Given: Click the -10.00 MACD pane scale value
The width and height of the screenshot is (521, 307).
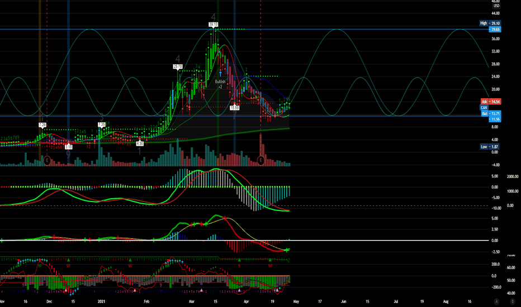Looking at the screenshot, I should [496, 208].
